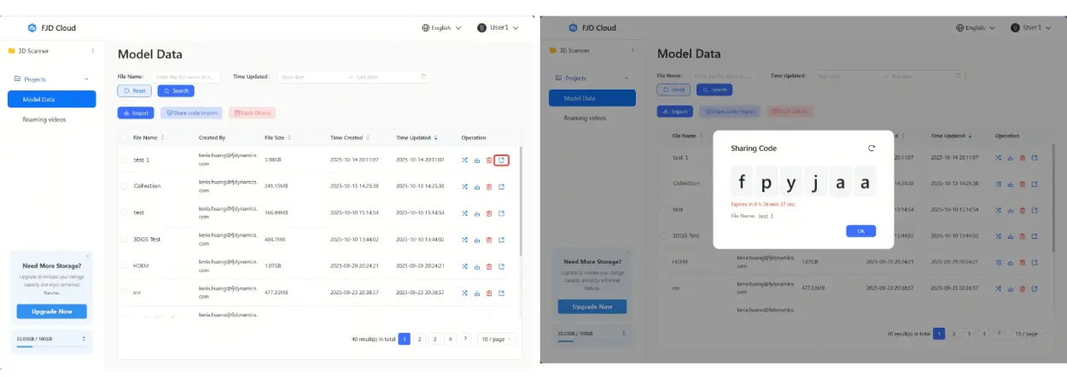
Task: Click the Share code Import button
Action: coord(191,113)
